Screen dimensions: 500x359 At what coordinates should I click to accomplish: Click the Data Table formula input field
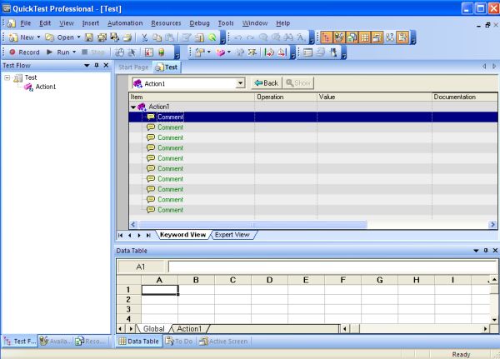tap(332, 267)
